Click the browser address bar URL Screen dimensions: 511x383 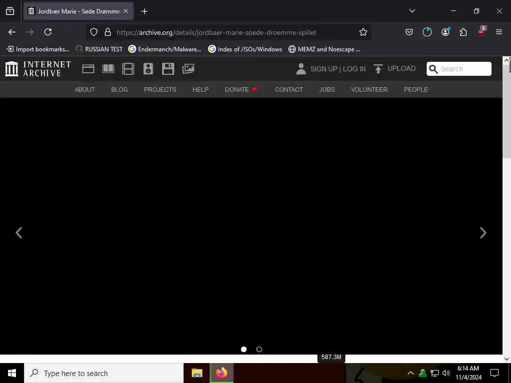coord(217,32)
